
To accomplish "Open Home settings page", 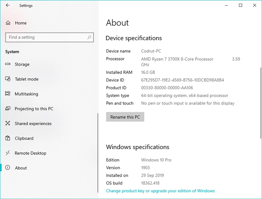I will click(x=21, y=23).
